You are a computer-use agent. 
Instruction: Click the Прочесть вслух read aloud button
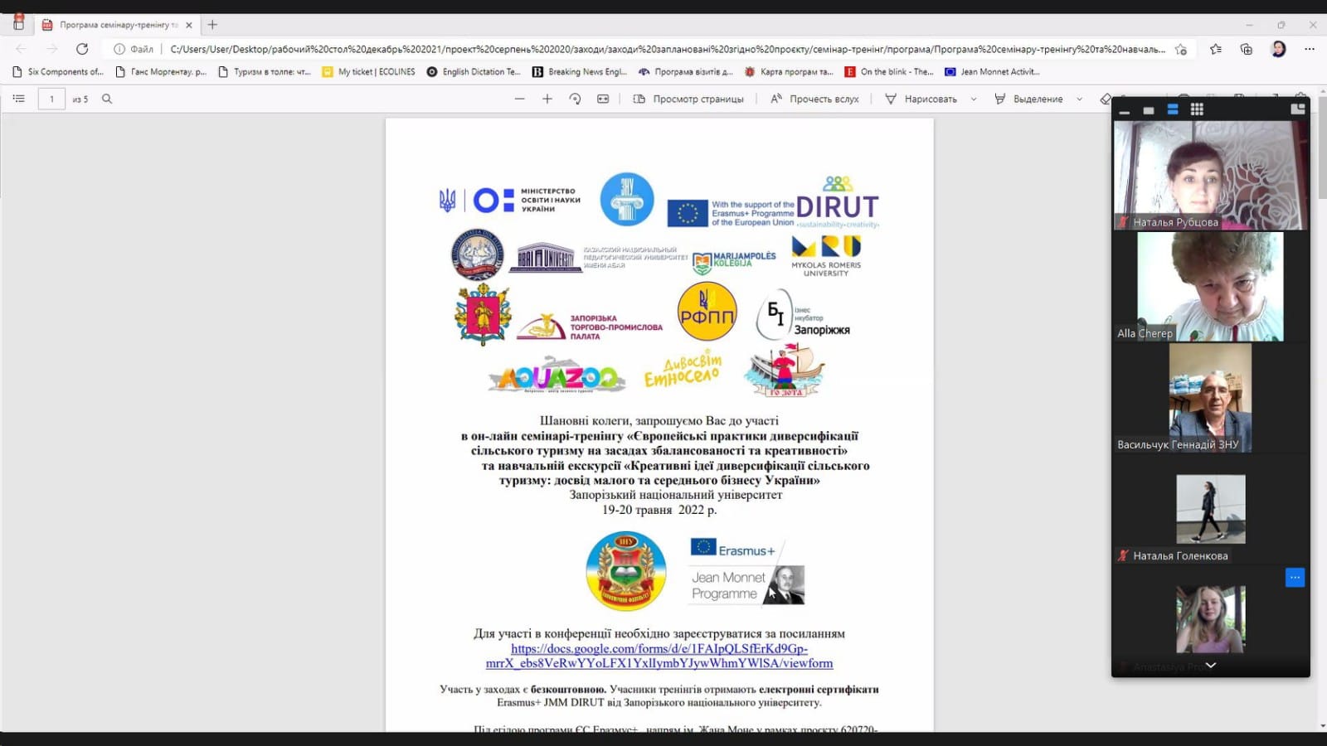[814, 99]
